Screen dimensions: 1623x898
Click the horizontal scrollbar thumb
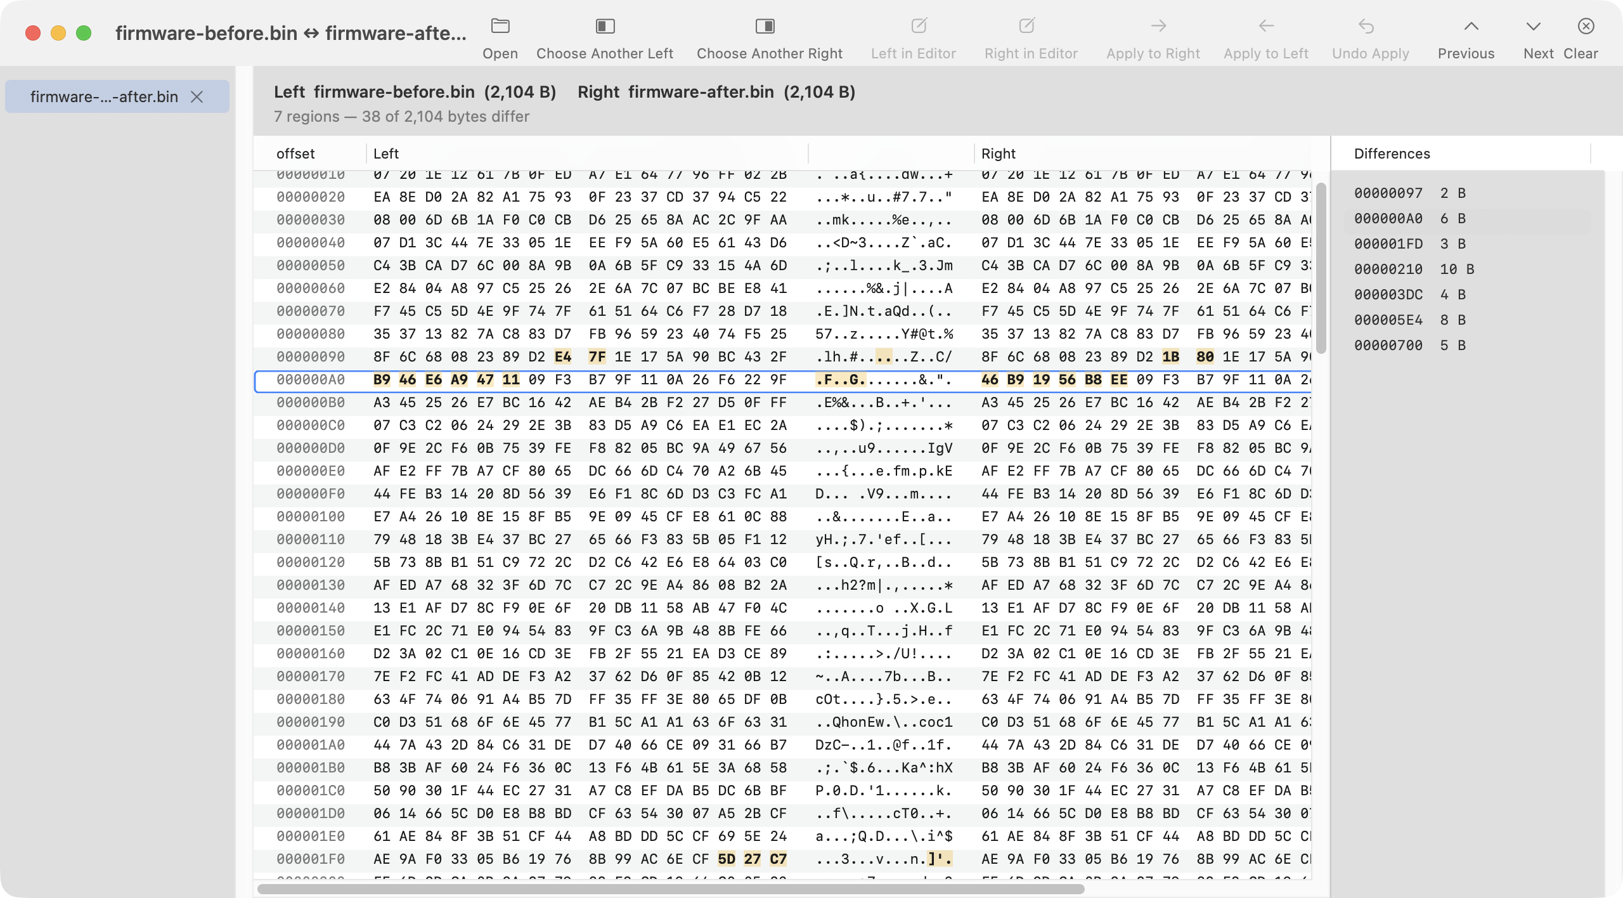pos(671,888)
